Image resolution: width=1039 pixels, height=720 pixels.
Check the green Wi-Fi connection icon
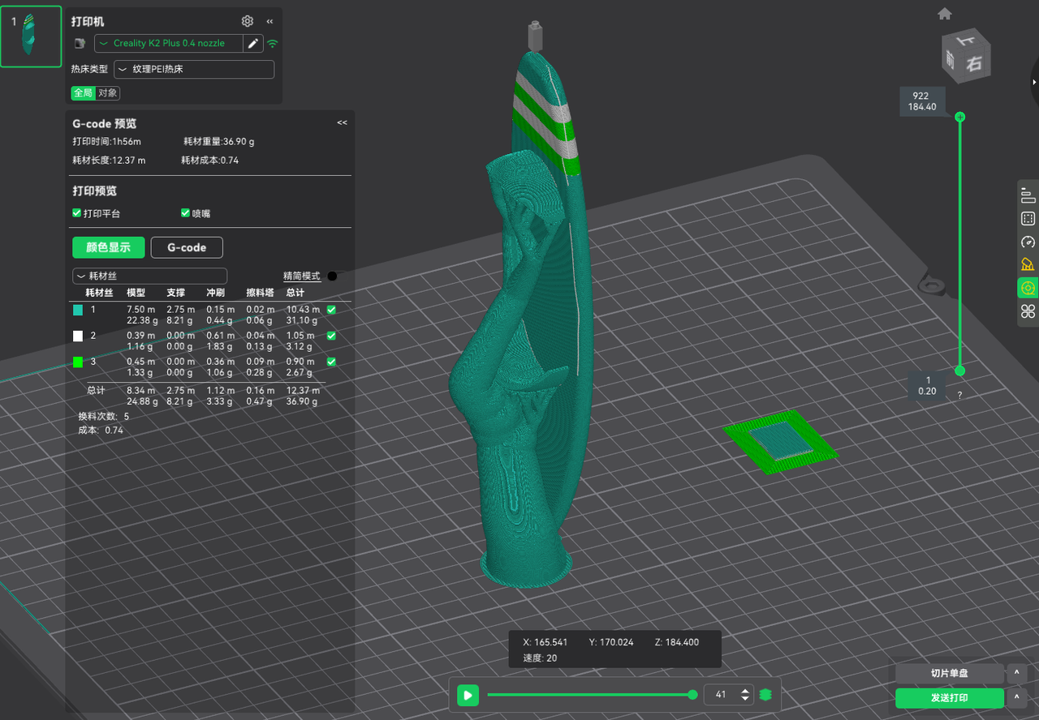[x=273, y=44]
